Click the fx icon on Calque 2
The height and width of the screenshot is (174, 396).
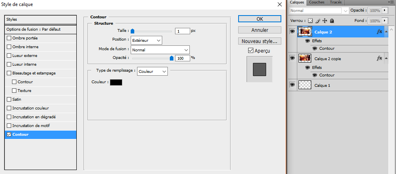click(379, 31)
